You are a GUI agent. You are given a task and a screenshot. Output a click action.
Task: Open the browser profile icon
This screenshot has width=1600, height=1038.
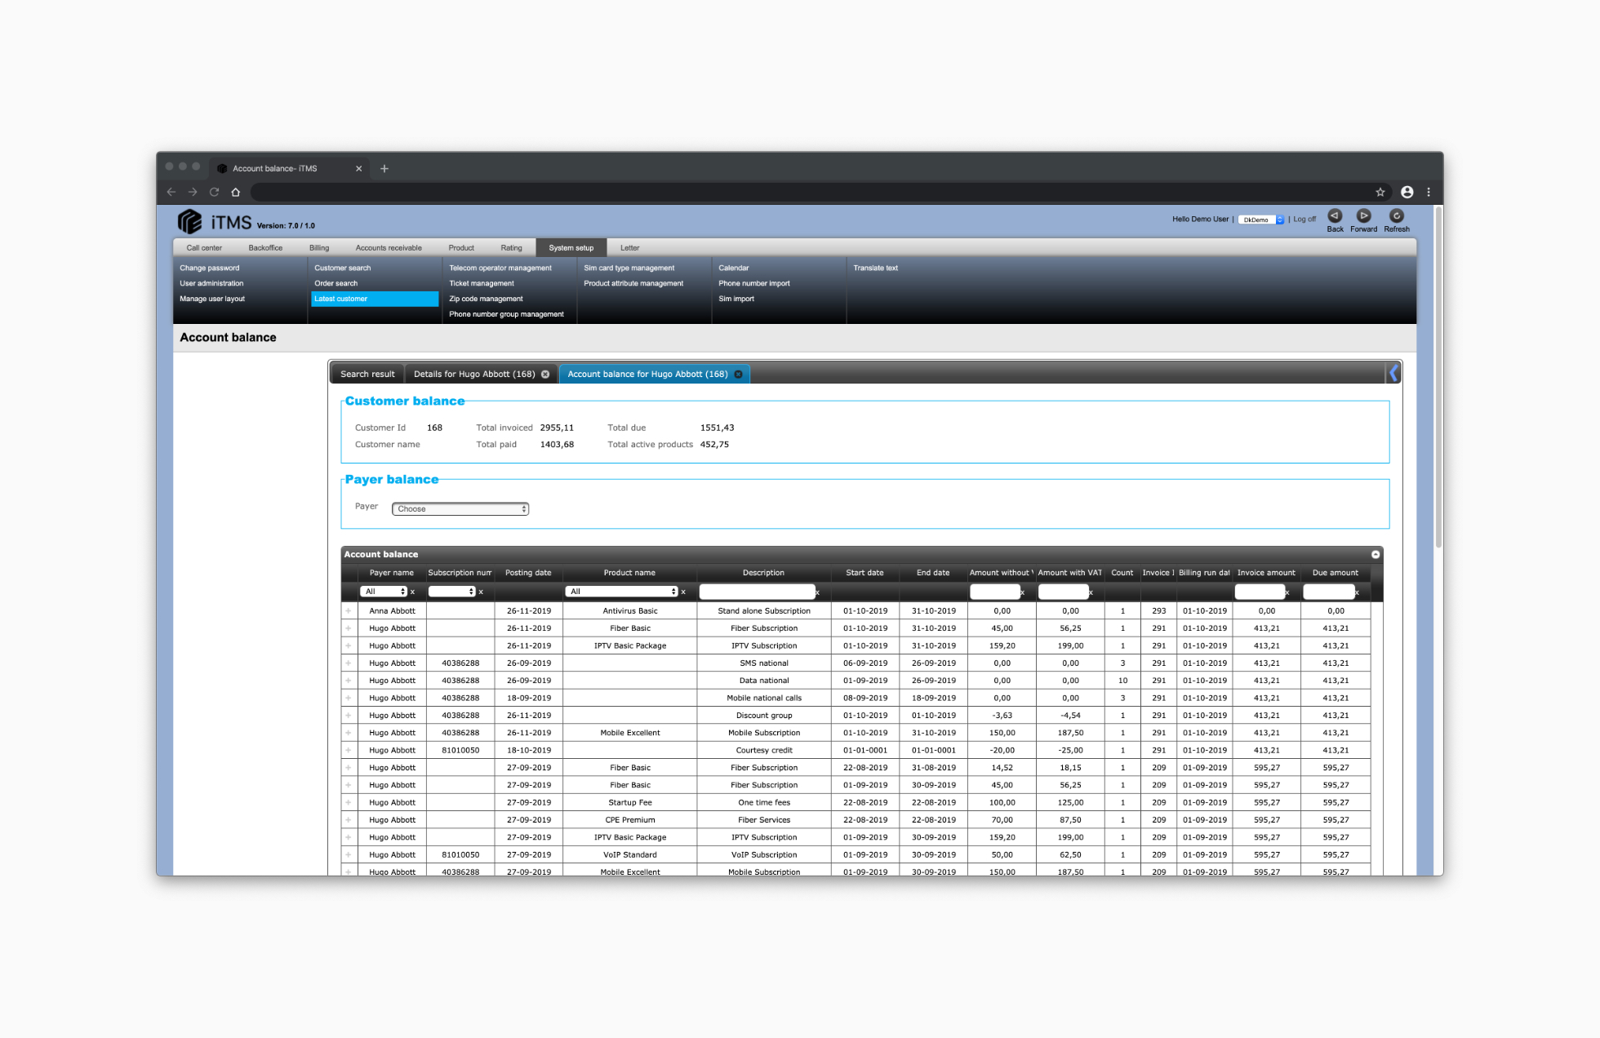tap(1407, 193)
